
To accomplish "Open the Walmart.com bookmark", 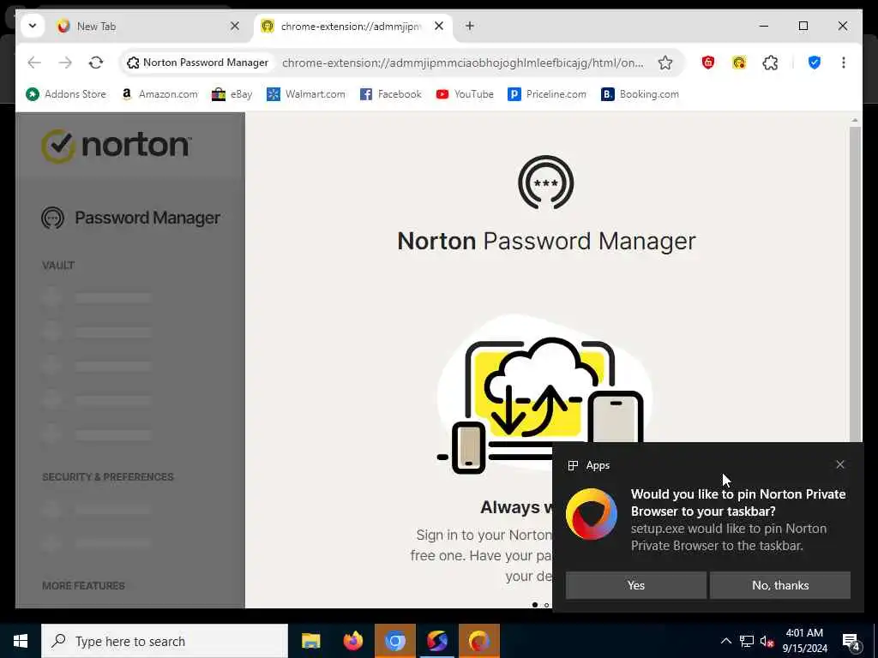I will [306, 94].
